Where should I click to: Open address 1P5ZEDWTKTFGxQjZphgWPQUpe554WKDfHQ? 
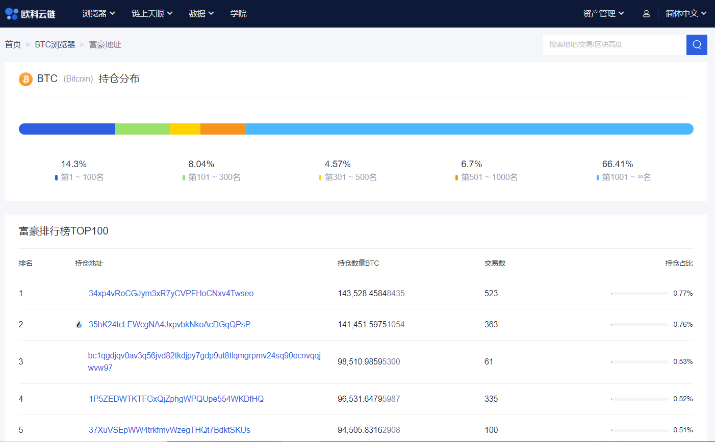[x=176, y=399]
